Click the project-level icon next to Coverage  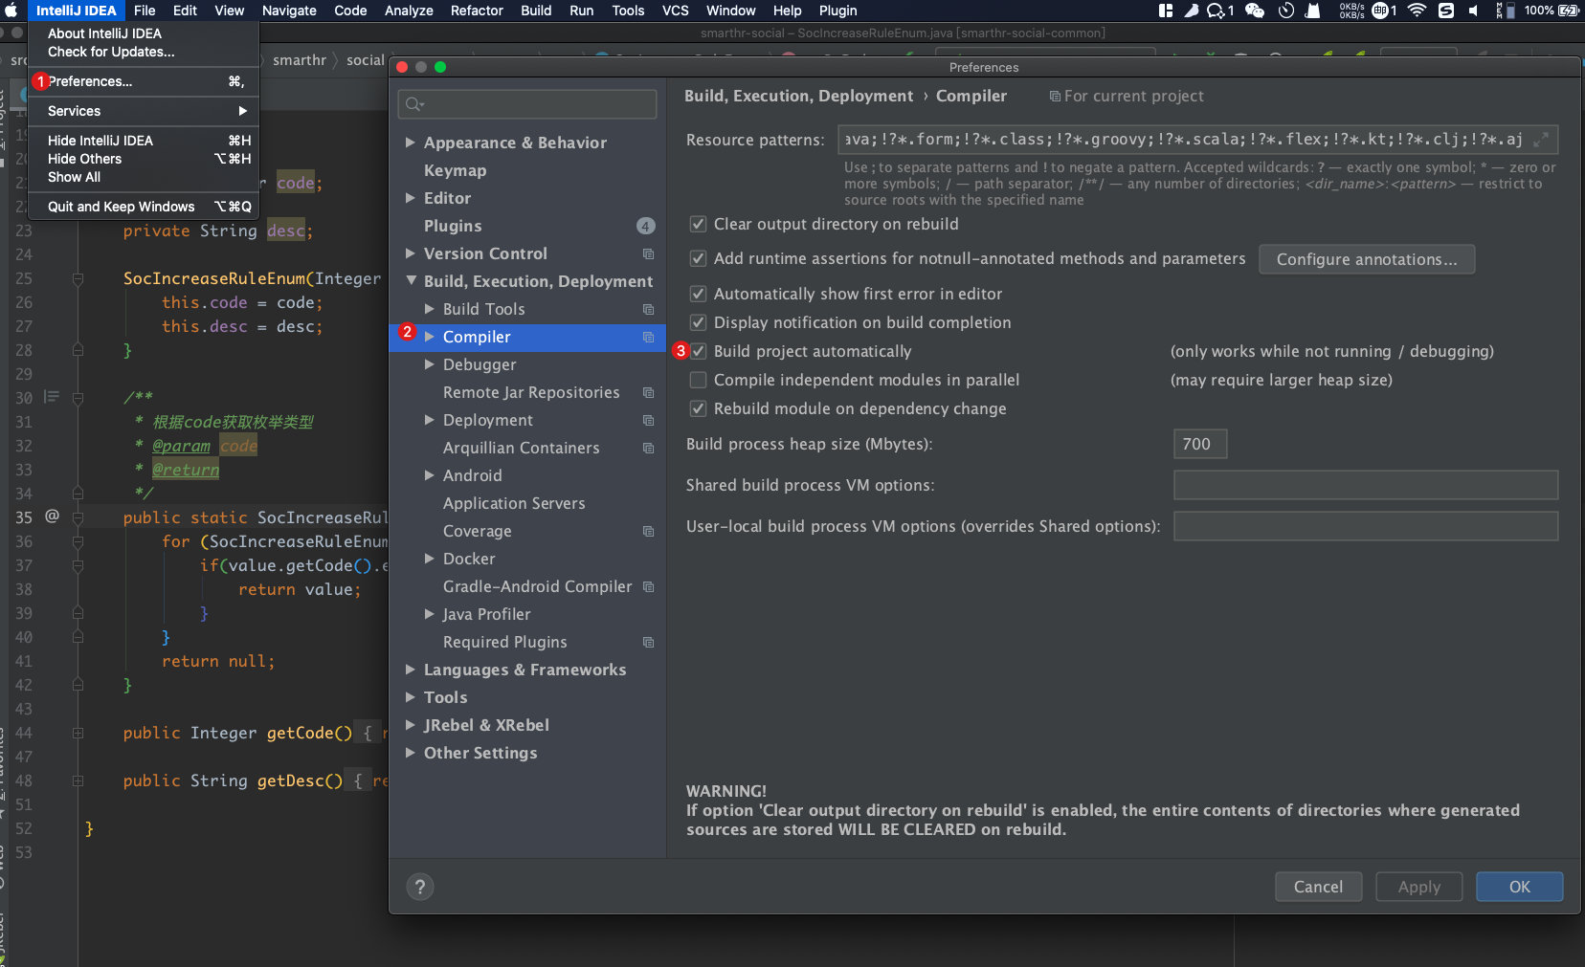coord(648,531)
